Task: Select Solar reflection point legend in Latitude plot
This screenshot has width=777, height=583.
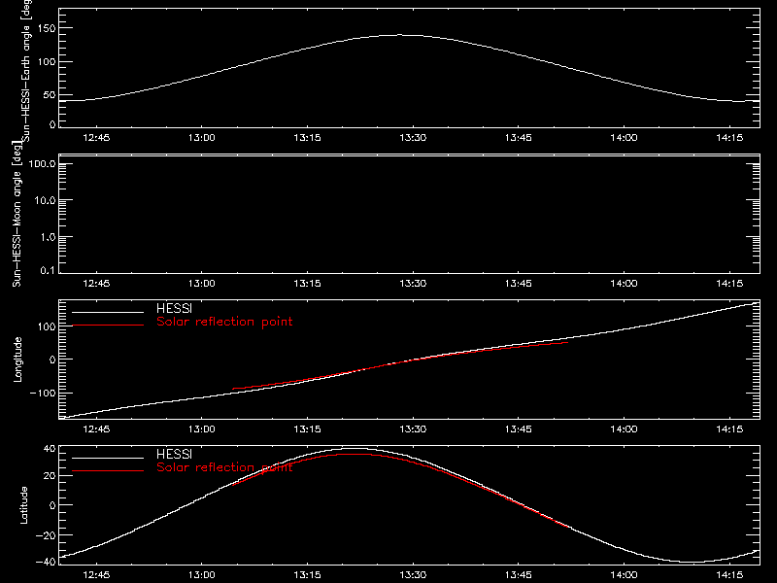Action: click(x=224, y=467)
